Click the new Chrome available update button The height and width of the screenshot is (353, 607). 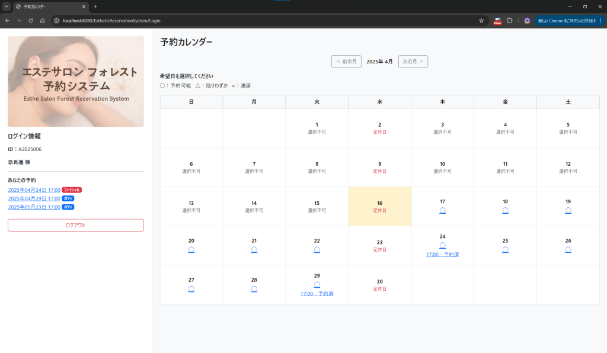(568, 21)
